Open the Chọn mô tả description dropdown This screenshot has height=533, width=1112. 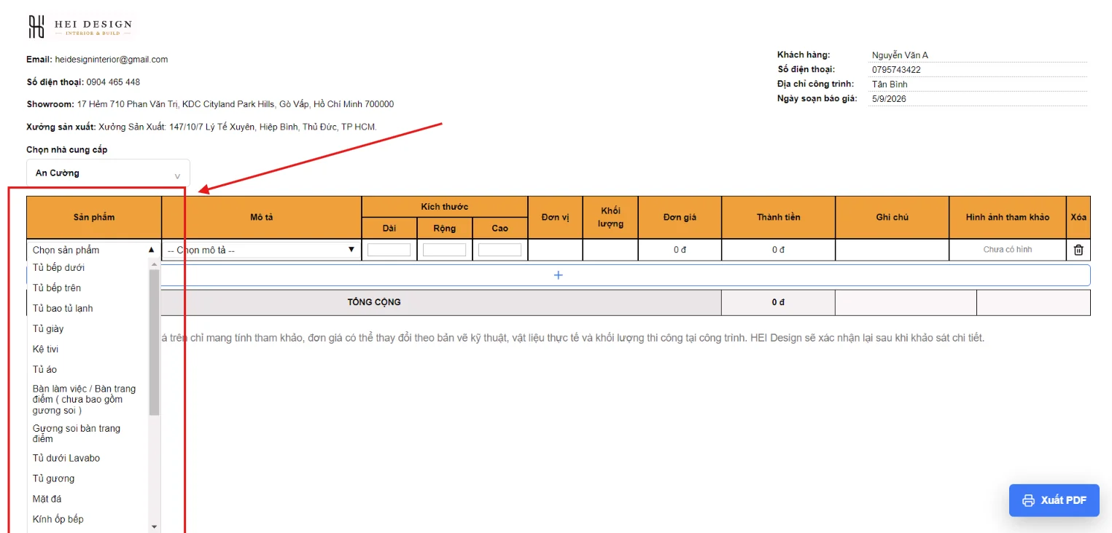261,250
